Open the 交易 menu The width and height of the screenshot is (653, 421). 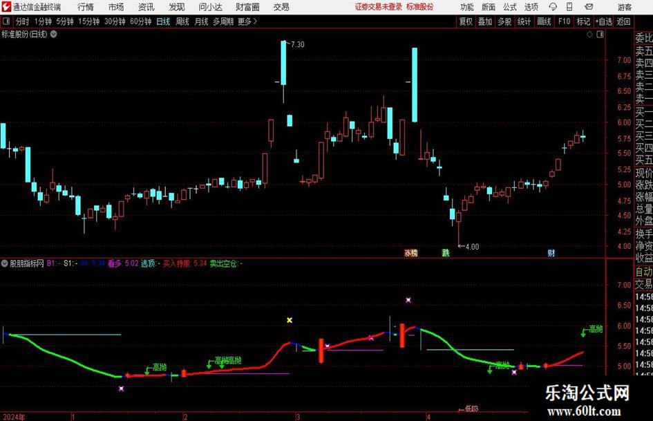(x=281, y=7)
